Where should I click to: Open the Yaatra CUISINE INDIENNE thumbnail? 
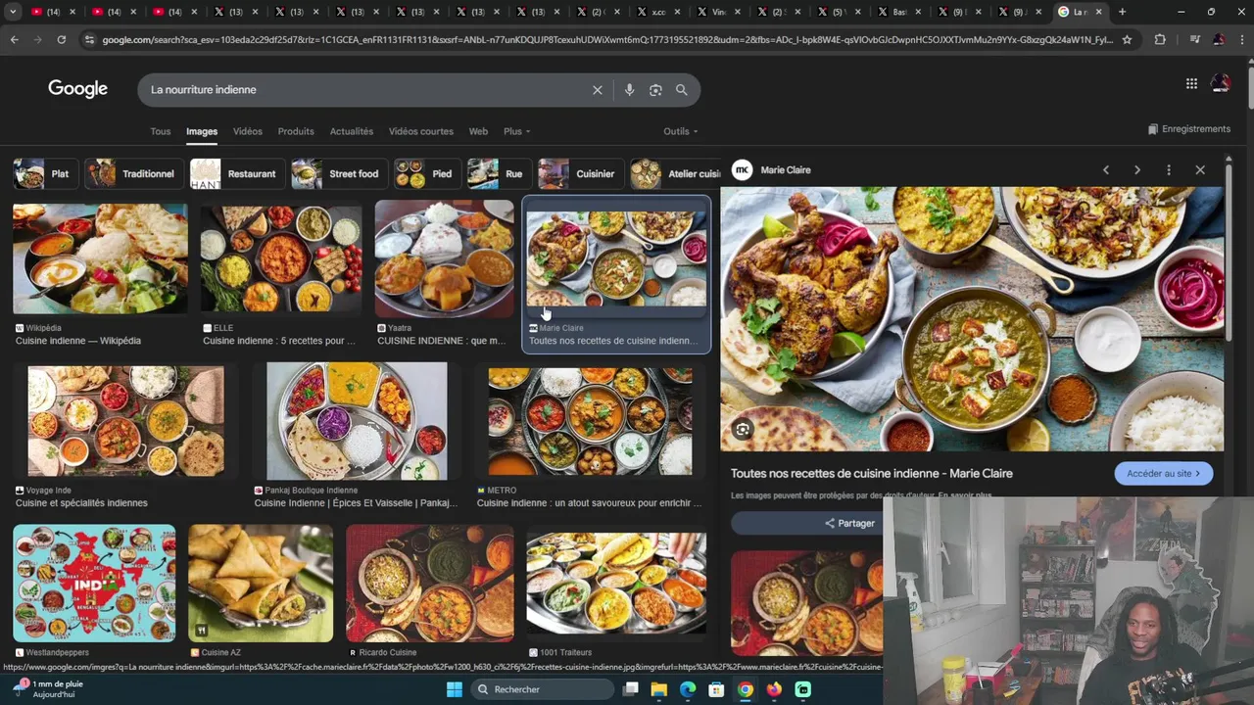[444, 258]
